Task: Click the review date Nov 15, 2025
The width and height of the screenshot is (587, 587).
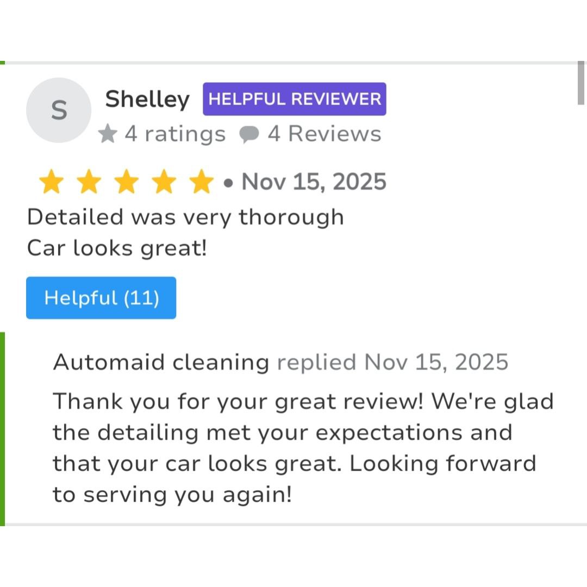Action: (314, 182)
